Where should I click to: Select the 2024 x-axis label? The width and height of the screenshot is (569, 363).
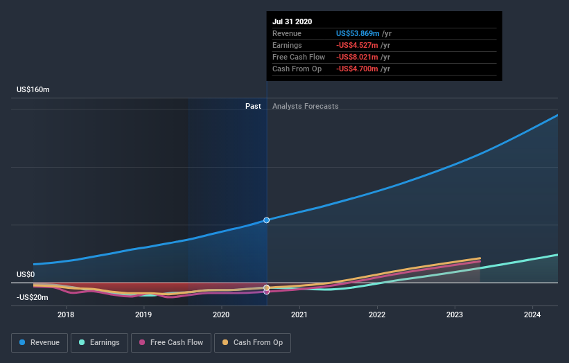click(532, 315)
